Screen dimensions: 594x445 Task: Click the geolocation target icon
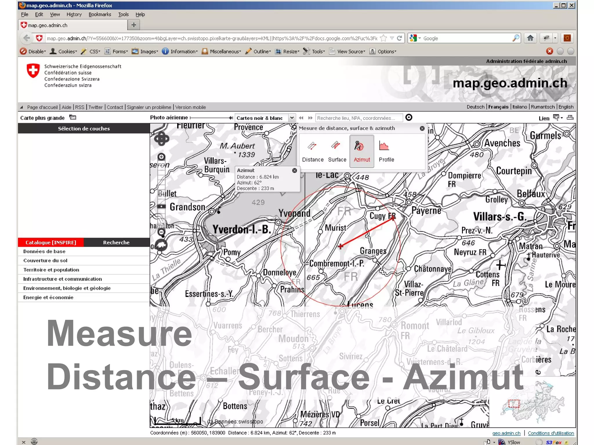pyautogui.click(x=409, y=118)
